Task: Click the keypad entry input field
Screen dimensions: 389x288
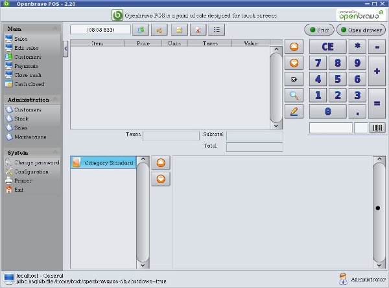Action: [x=331, y=127]
